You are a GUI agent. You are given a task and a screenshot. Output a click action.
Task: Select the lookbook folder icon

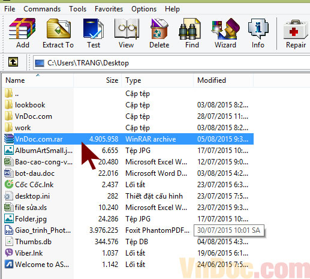coord(8,105)
